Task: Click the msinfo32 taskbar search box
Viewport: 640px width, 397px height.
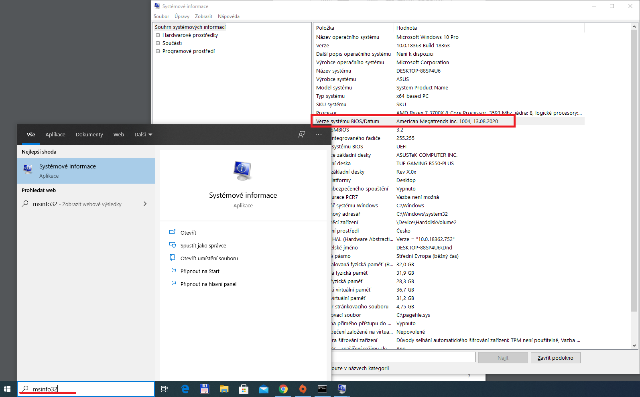Action: [86, 389]
